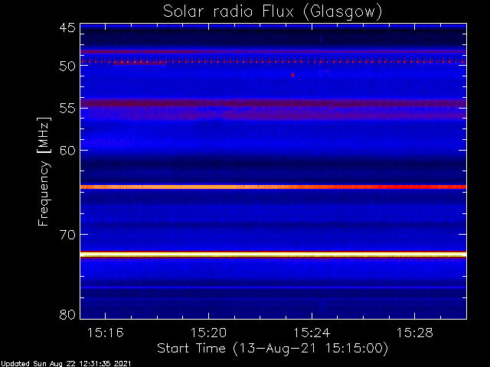Click the isolated red spot near 15:23, 51 MHz
This screenshot has height=367, width=490.
point(292,75)
